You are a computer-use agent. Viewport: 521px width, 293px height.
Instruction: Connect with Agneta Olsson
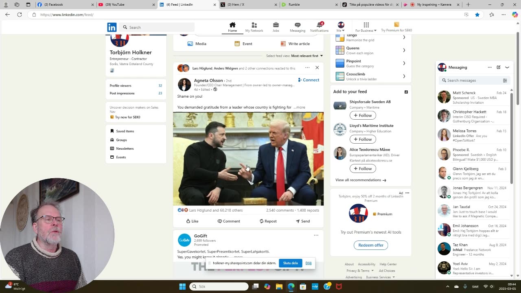click(x=309, y=80)
